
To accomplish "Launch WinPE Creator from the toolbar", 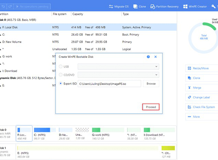I will [x=195, y=6].
